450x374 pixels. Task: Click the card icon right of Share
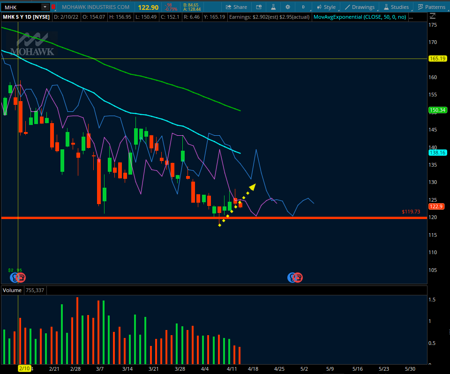pos(259,7)
